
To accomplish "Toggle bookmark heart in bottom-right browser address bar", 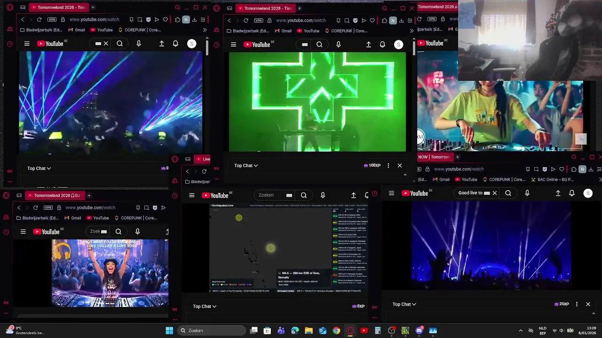I will (562, 169).
